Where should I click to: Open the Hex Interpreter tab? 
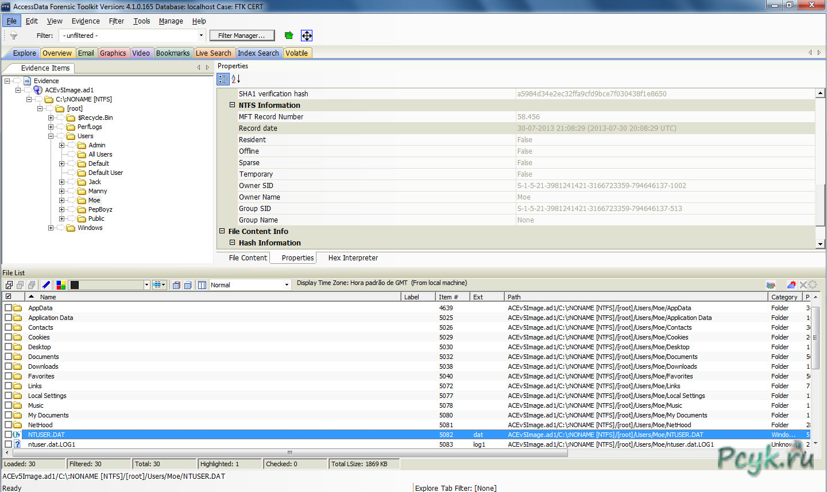click(353, 258)
